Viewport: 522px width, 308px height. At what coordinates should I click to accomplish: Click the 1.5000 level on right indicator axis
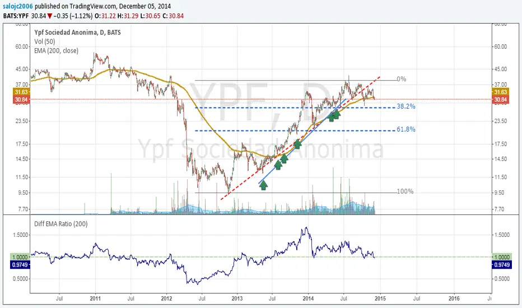(502, 235)
